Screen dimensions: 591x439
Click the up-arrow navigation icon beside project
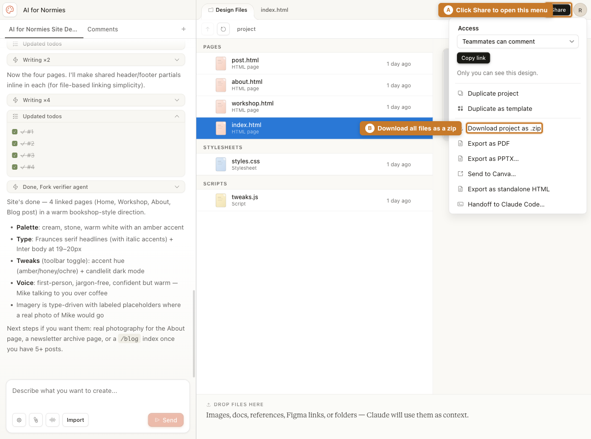click(x=207, y=28)
